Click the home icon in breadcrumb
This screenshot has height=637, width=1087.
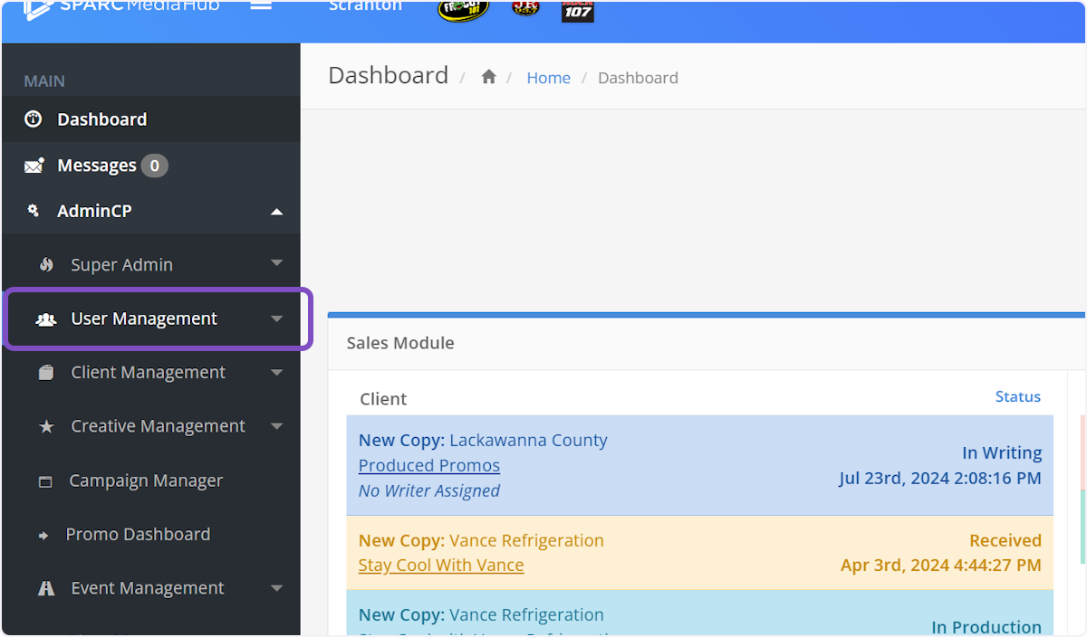pyautogui.click(x=488, y=78)
